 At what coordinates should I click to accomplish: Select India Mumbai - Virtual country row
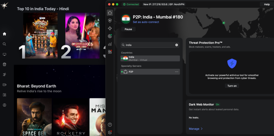(x=150, y=58)
